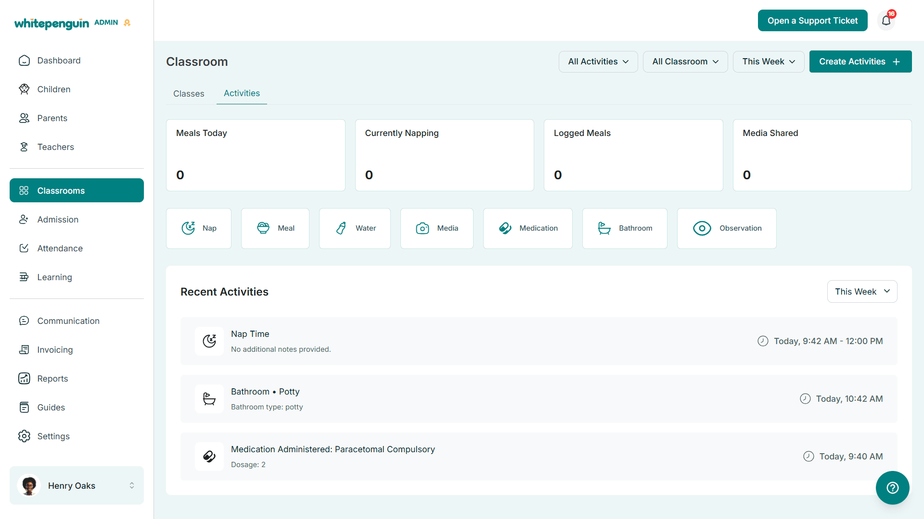Click the Admission sidebar icon
The width and height of the screenshot is (924, 519).
click(24, 220)
